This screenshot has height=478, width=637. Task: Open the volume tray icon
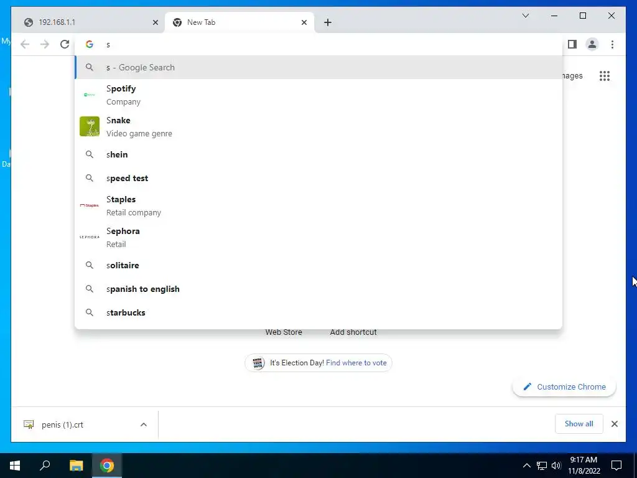click(556, 466)
